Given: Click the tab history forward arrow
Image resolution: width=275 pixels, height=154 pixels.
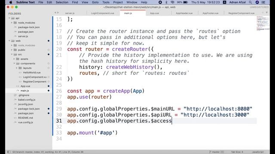Looking at the screenshot, I should pos(58,12).
